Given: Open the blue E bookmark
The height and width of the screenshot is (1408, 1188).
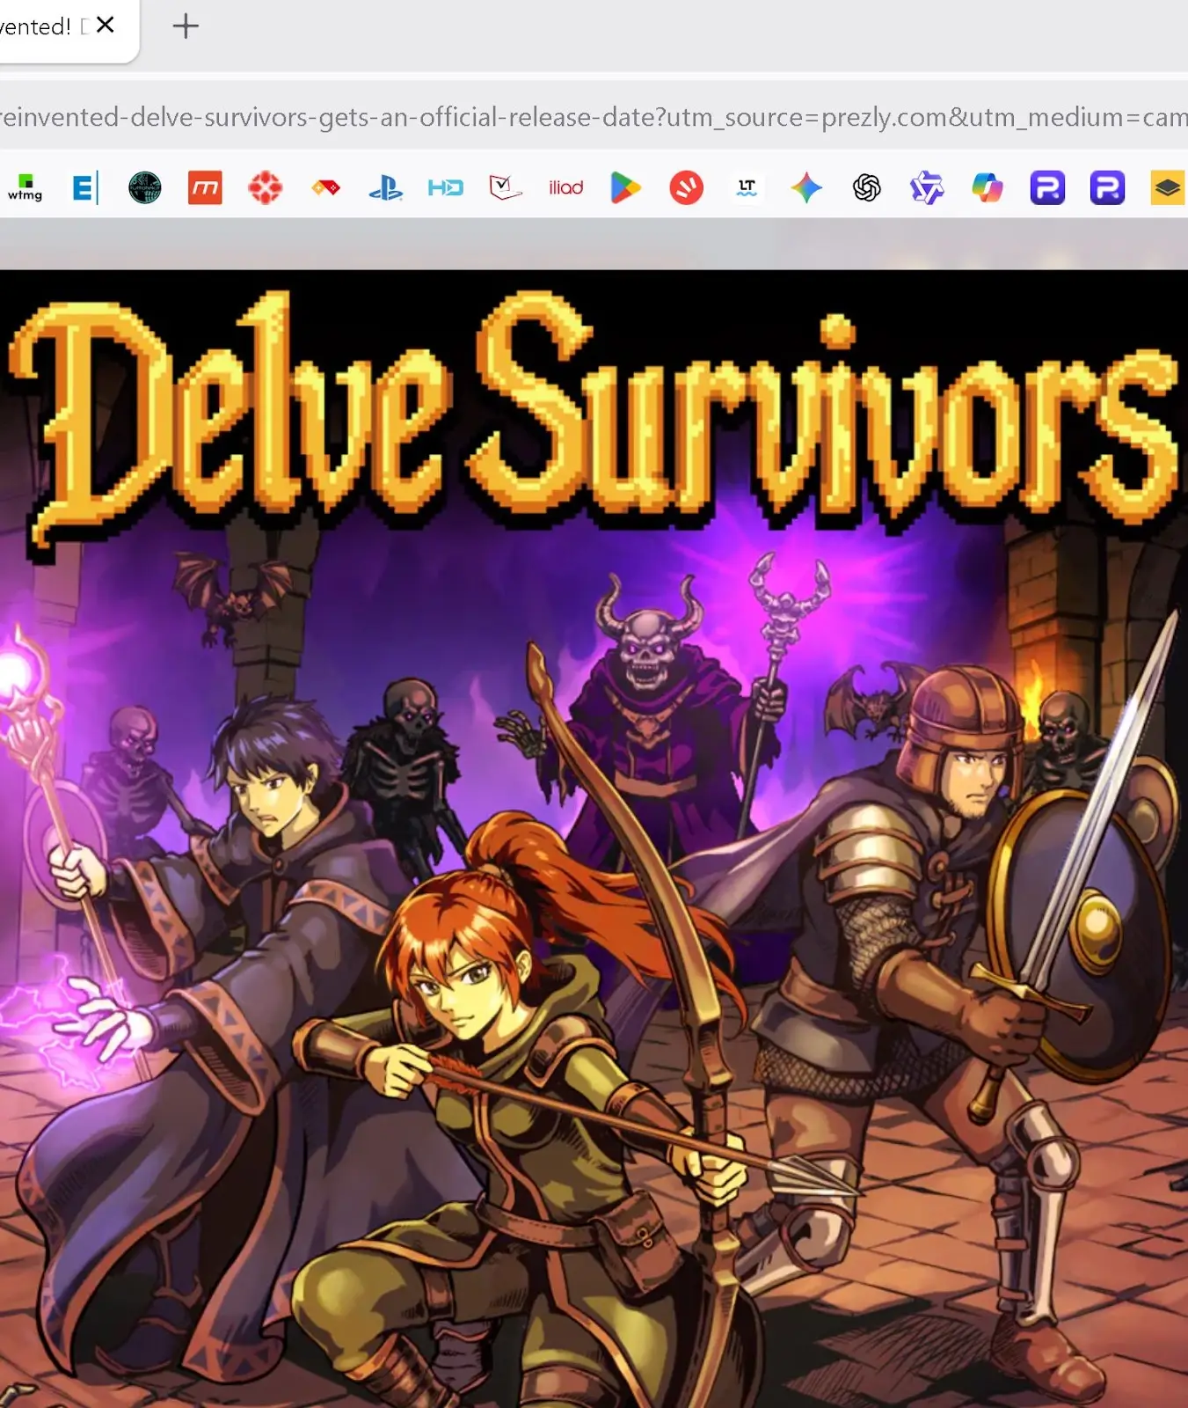Looking at the screenshot, I should pos(84,187).
